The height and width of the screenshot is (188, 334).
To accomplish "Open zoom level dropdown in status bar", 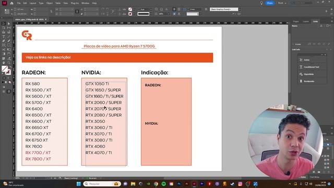I will click(x=23, y=178).
